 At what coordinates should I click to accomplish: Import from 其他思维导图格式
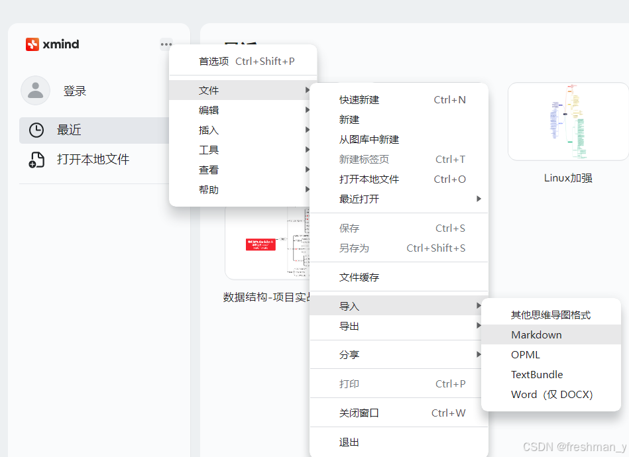point(551,315)
